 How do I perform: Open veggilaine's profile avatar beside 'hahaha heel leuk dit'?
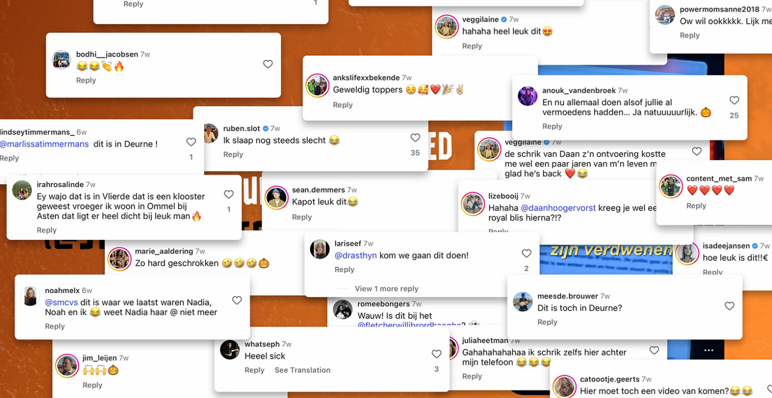point(447,26)
